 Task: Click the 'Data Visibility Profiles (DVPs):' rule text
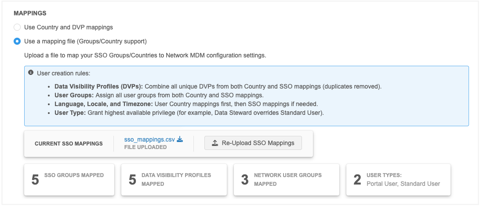(98, 86)
